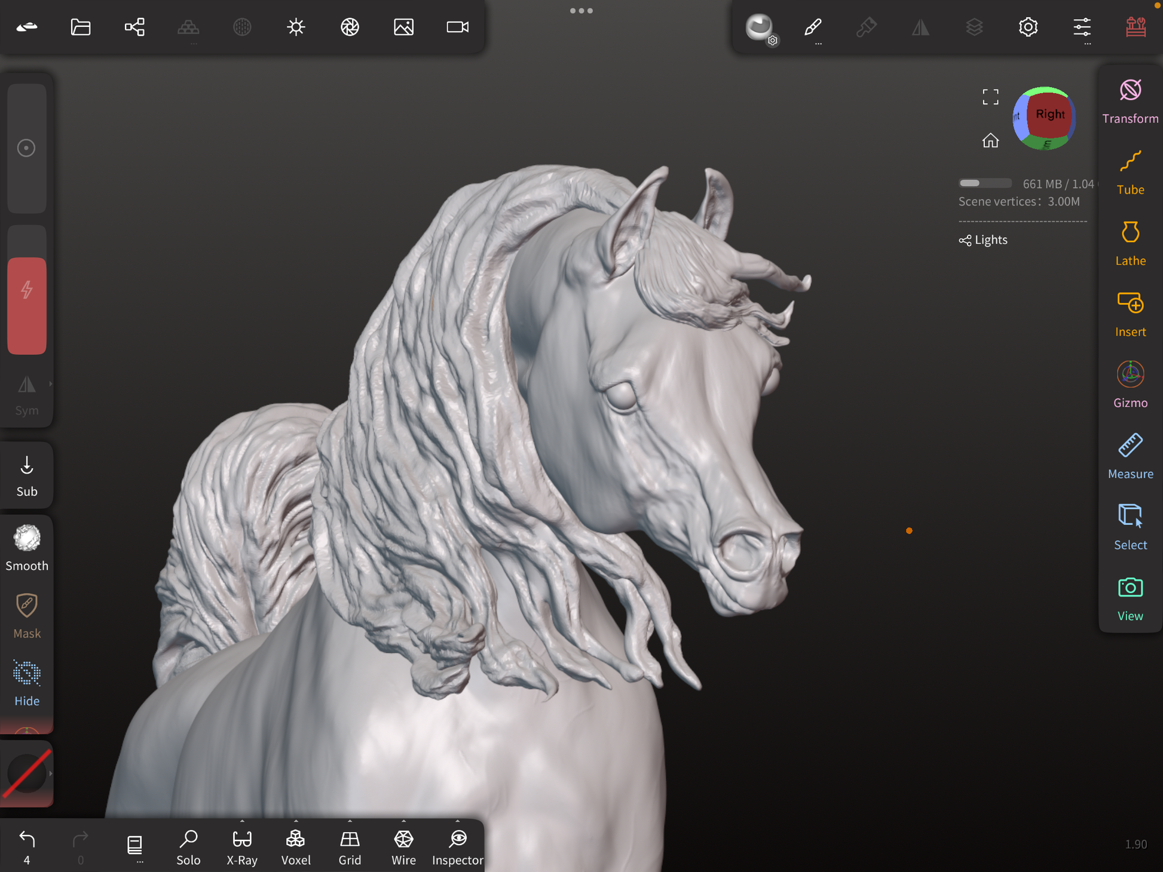This screenshot has width=1163, height=872.
Task: Open the scene hierarchy icon in top toolbar
Action: [x=134, y=27]
